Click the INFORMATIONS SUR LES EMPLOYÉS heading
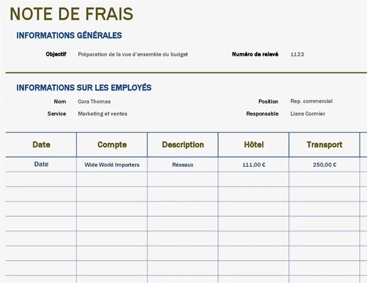Screen dimensions: 368x283 point(83,88)
